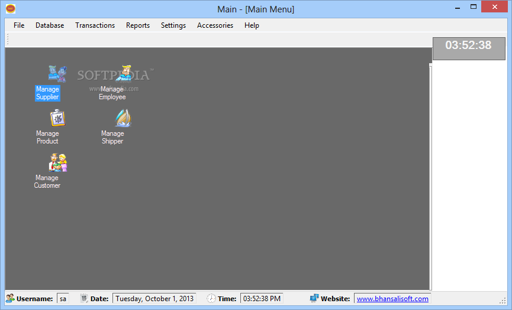This screenshot has height=310, width=512.
Task: Open the Manage Customer family icon
Action: (x=58, y=162)
